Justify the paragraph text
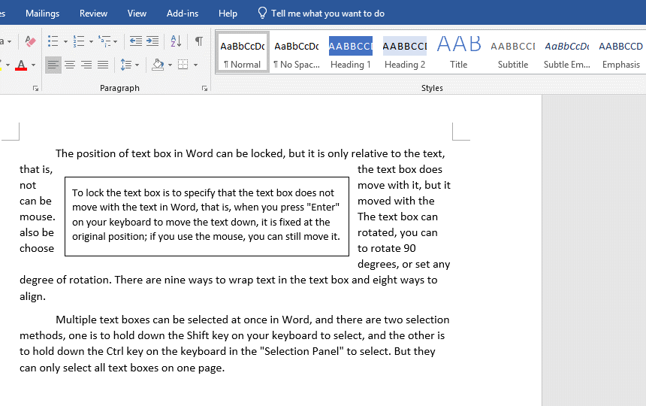The height and width of the screenshot is (406, 646). click(103, 65)
